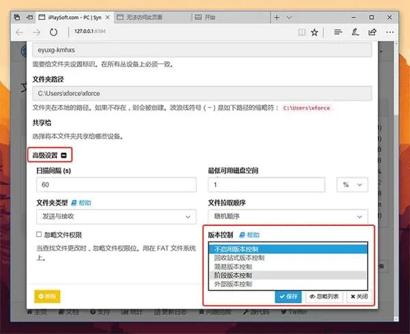Click into the 扫描间隔 input field

point(115,185)
